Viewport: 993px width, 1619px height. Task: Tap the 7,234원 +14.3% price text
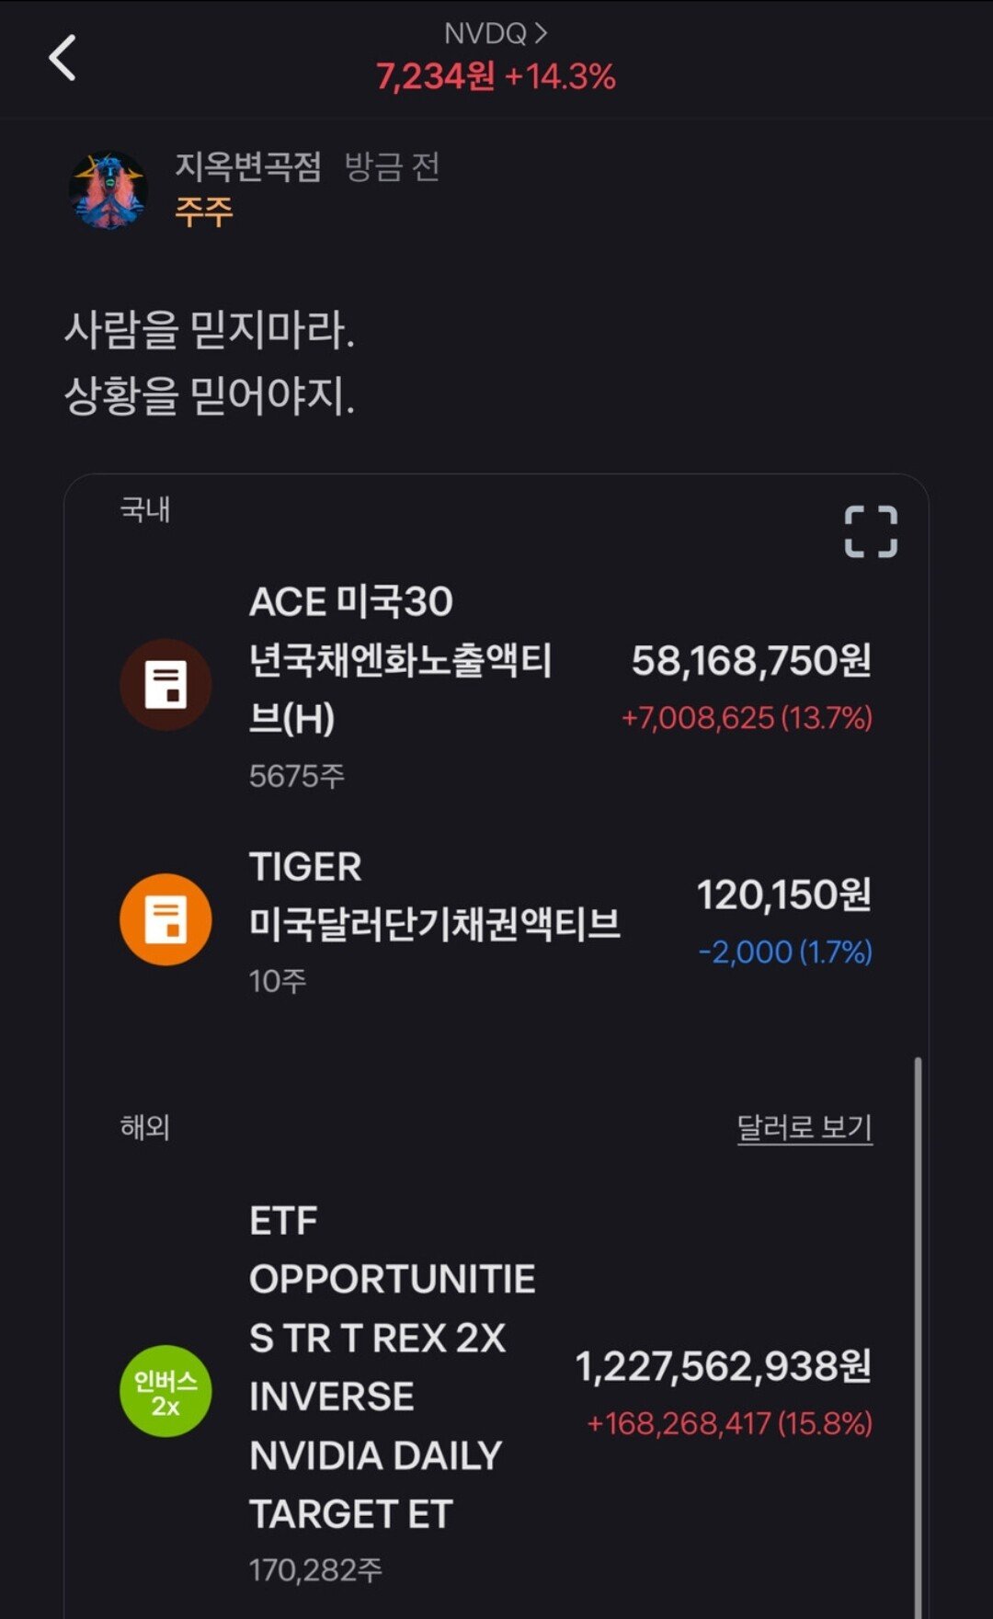496,76
